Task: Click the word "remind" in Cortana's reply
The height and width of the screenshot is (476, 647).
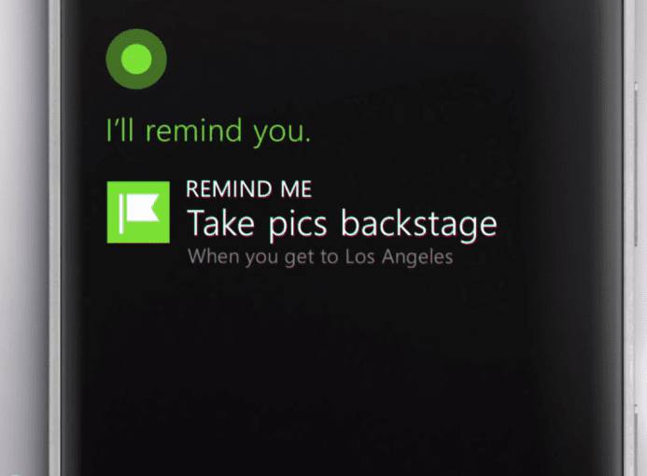Action: (193, 131)
